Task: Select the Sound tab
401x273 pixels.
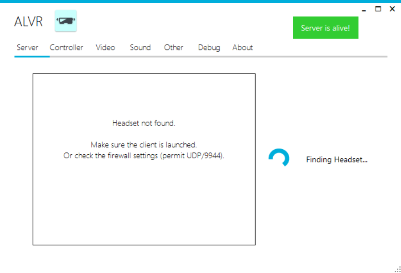Action: tap(140, 48)
